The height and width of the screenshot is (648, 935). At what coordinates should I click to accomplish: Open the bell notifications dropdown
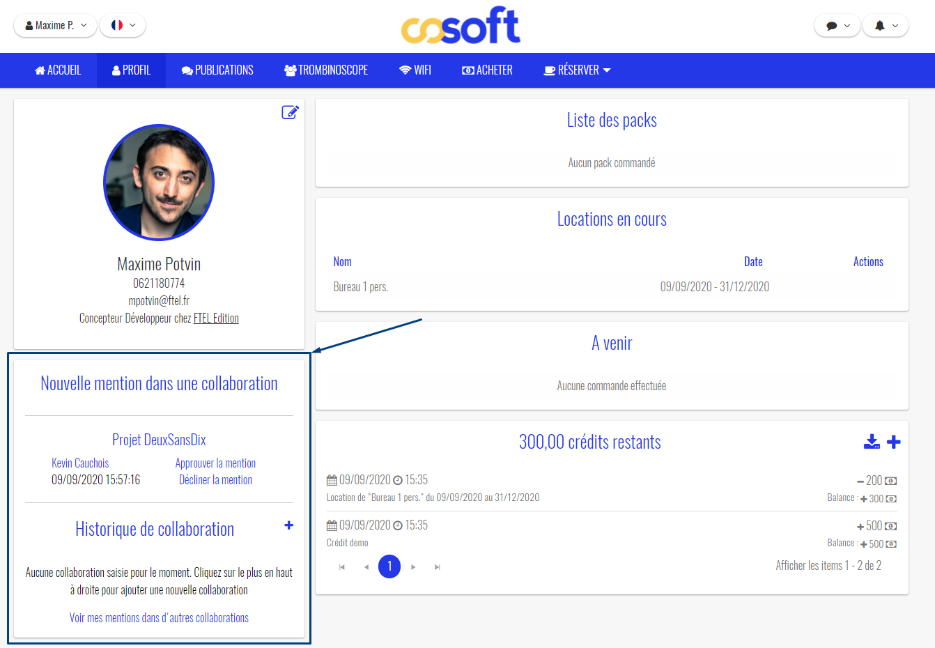(886, 26)
